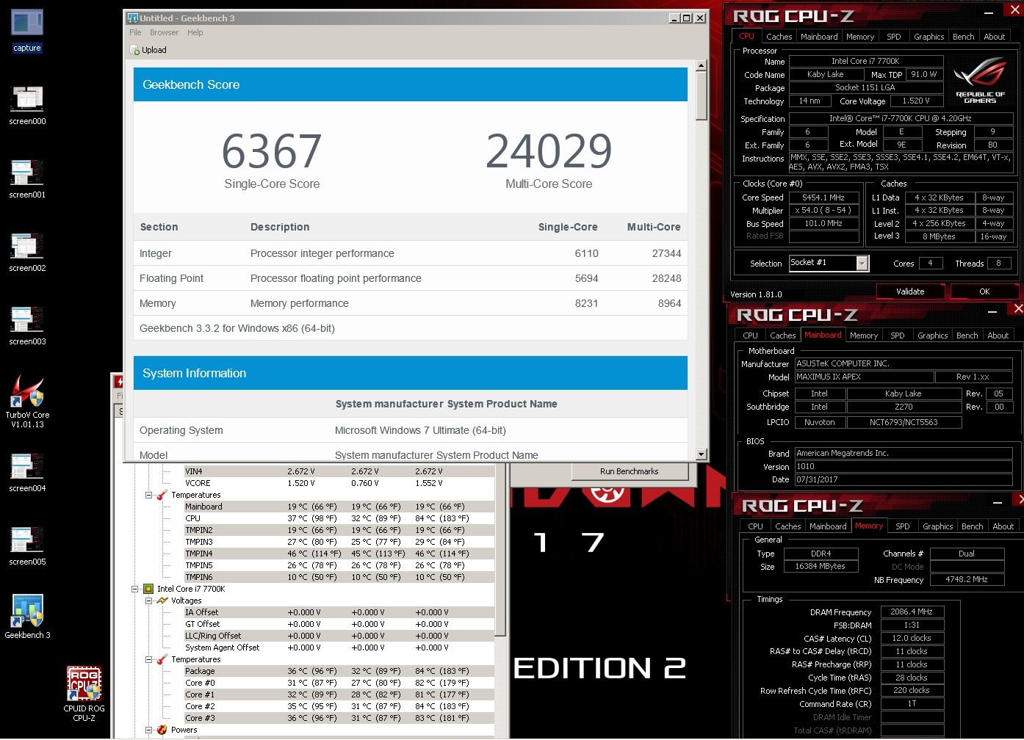Click the Memory performance row
This screenshot has height=740, width=1024.
click(x=411, y=303)
